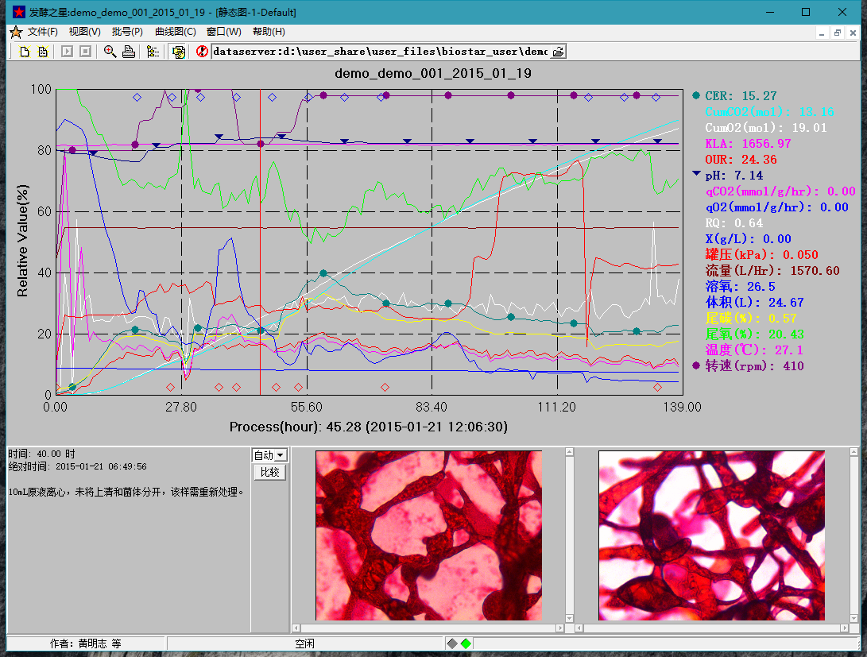The image size is (867, 657).
Task: Click the play arrow toolbar icon
Action: [x=67, y=52]
